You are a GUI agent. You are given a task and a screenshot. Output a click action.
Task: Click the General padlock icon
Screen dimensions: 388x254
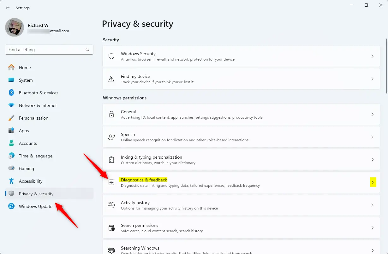tap(111, 114)
